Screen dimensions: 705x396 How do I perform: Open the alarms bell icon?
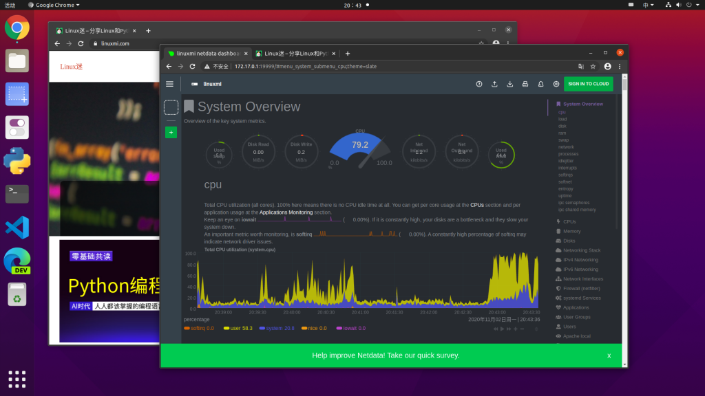point(540,84)
